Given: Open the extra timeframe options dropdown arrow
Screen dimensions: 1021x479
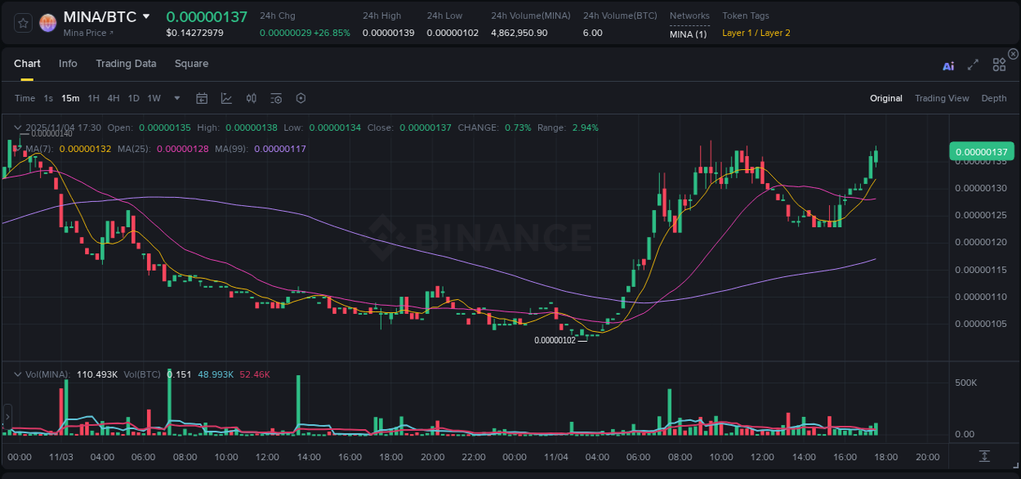Looking at the screenshot, I should pyautogui.click(x=176, y=98).
